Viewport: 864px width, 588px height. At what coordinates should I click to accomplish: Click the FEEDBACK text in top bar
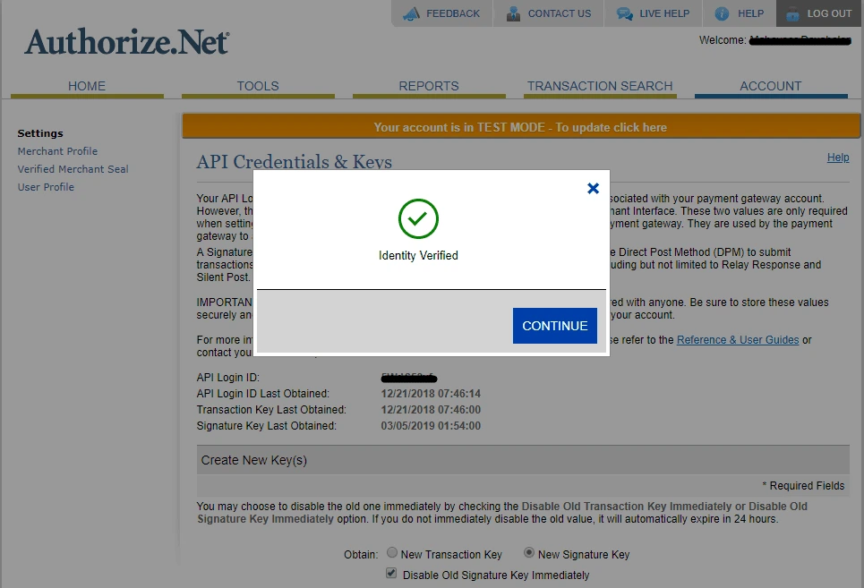click(453, 13)
